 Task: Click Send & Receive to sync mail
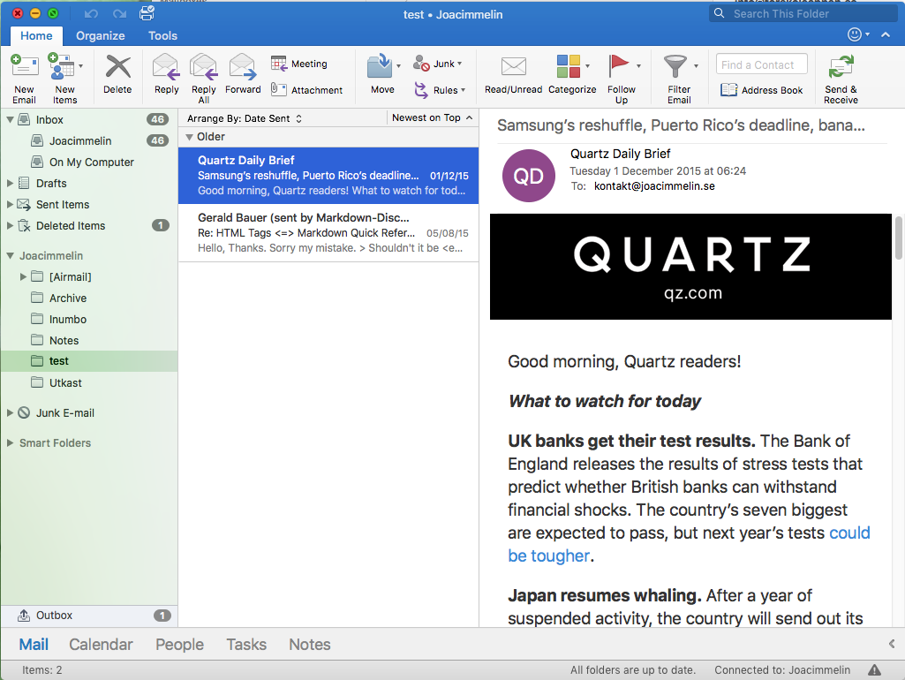click(841, 78)
